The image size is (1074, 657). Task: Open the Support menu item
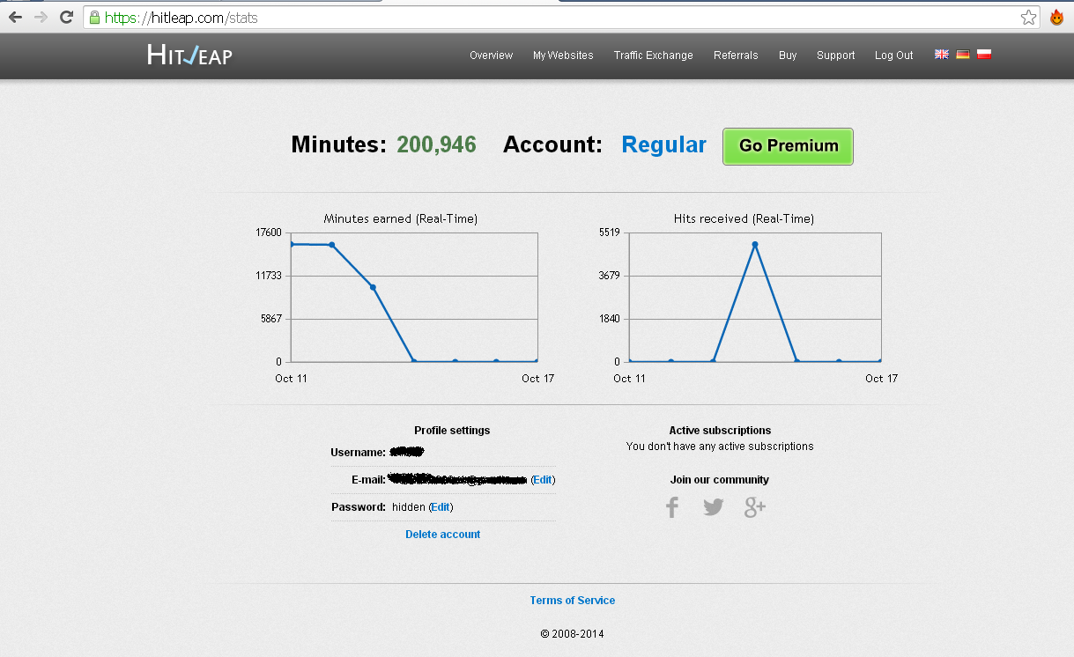point(835,55)
